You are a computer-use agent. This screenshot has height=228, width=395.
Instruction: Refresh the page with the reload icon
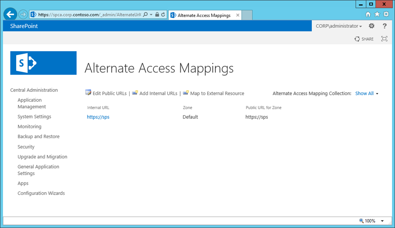coord(163,15)
